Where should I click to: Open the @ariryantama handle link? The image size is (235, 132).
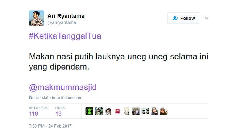pos(62,23)
